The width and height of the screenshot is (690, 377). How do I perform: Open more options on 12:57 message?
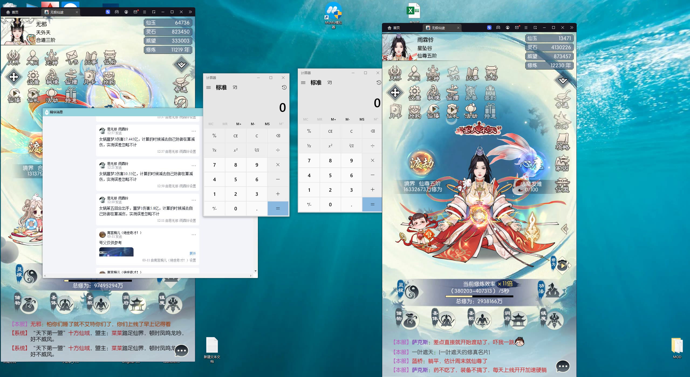tap(194, 131)
